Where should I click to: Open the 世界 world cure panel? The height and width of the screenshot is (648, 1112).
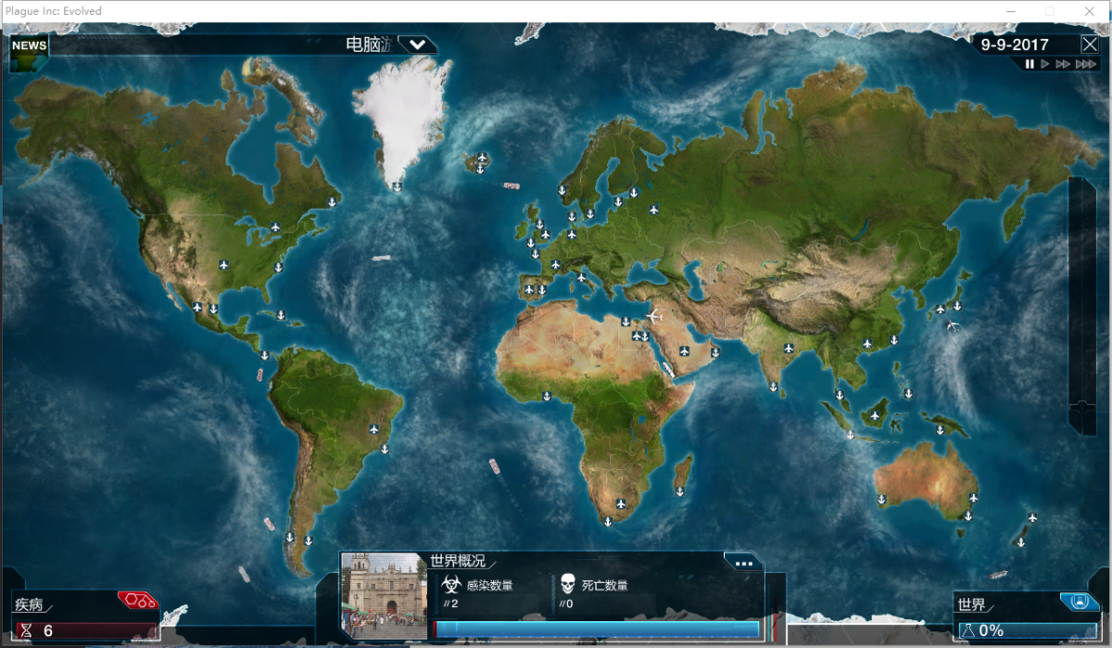pos(972,604)
